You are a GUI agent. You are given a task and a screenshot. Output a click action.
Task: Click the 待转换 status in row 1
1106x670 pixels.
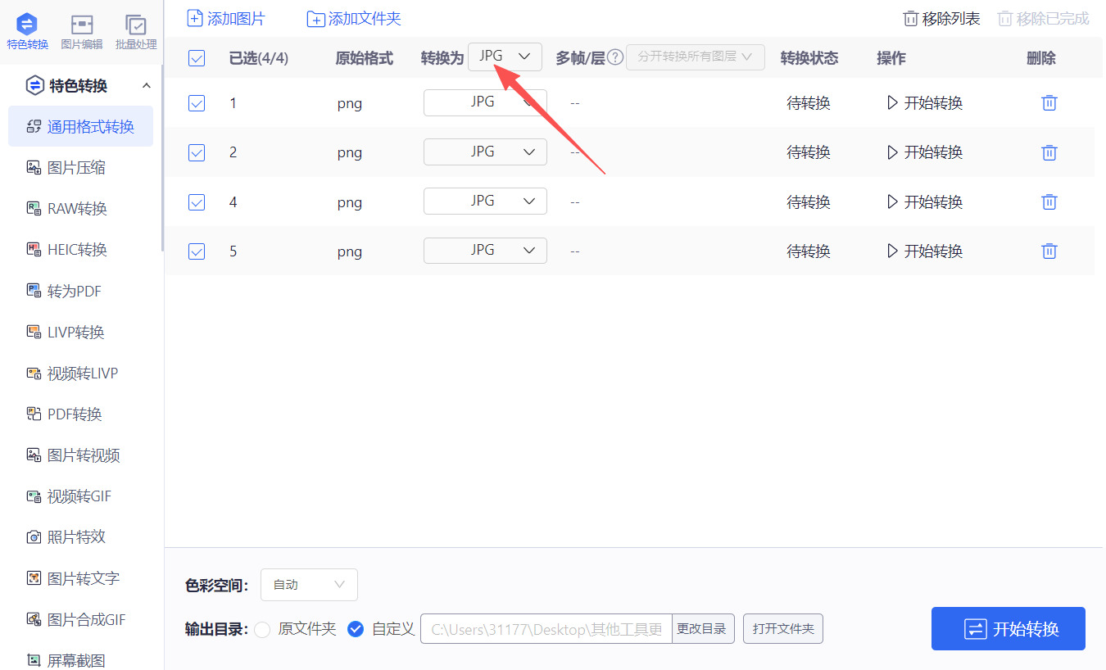click(x=809, y=103)
